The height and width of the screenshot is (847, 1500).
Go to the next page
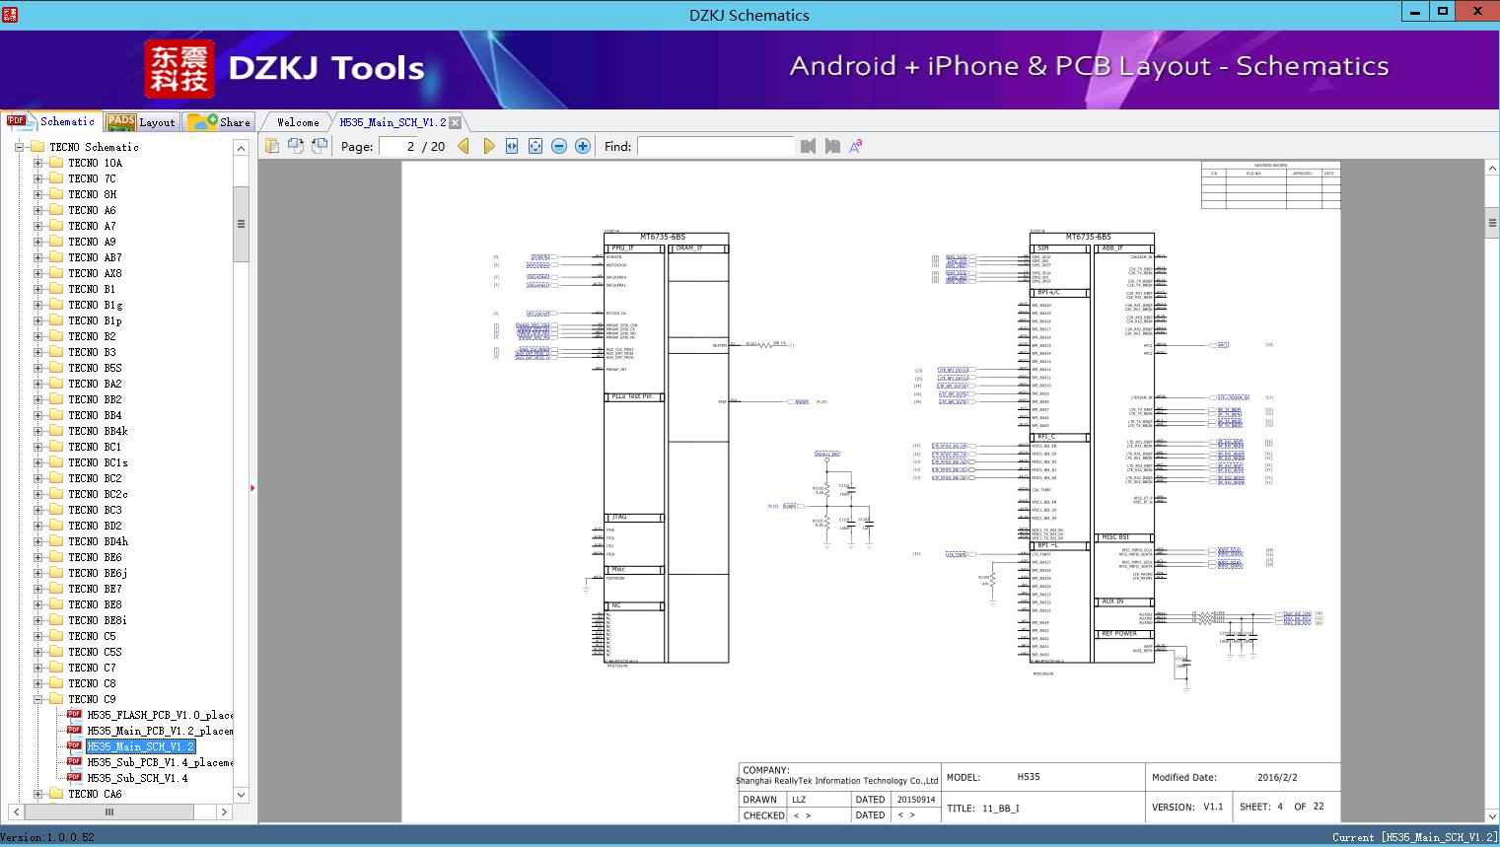point(488,146)
